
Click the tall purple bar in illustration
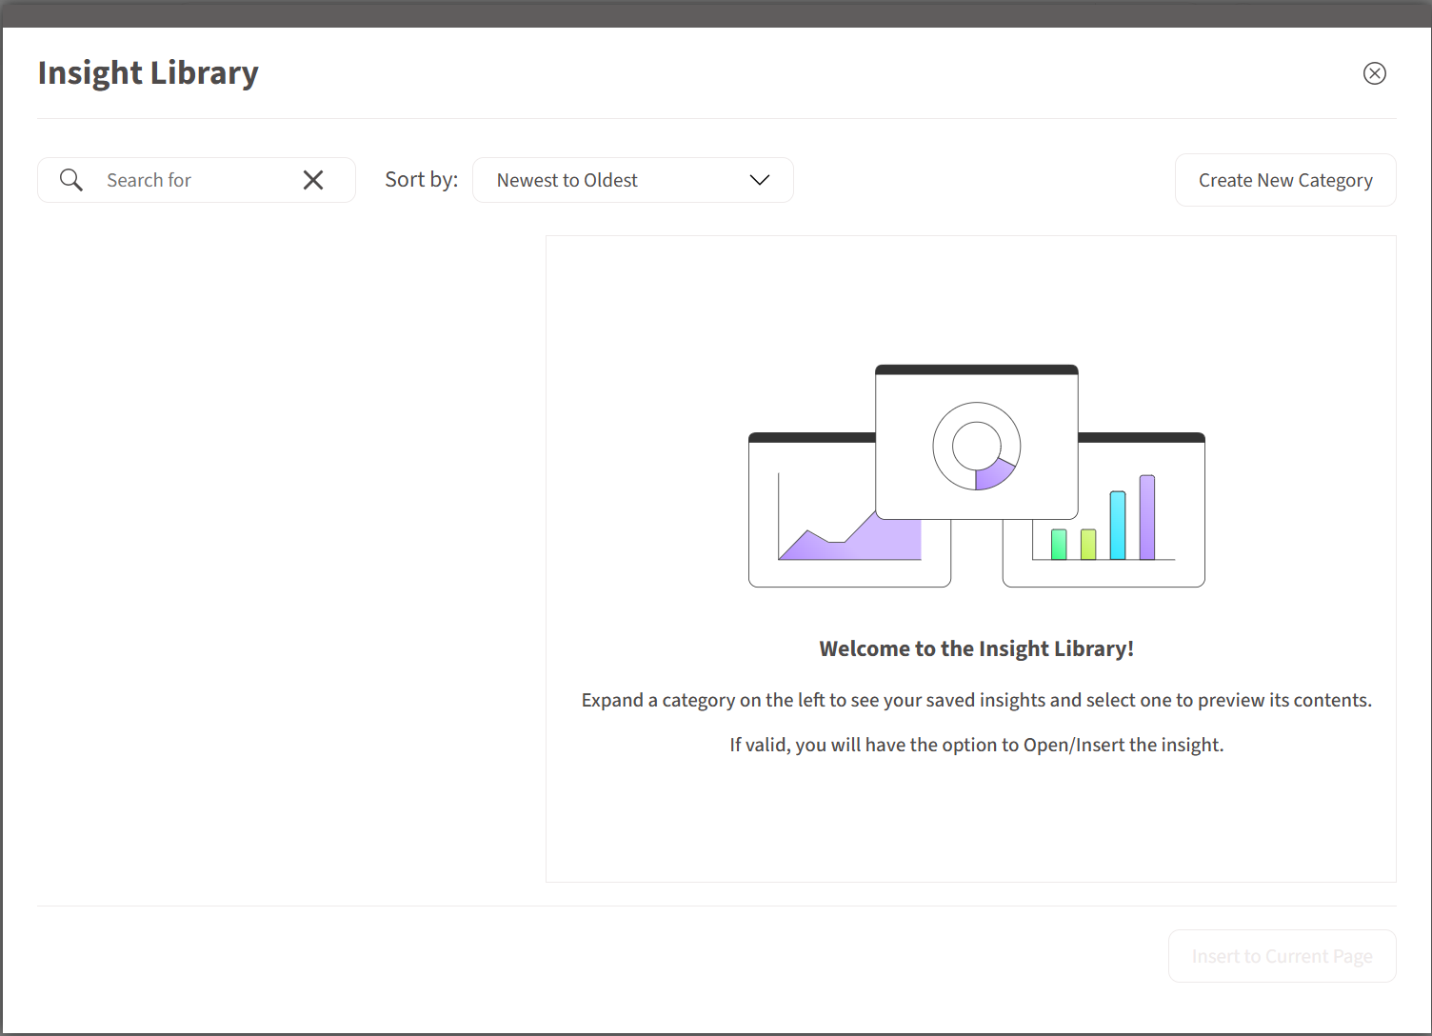tap(1147, 517)
